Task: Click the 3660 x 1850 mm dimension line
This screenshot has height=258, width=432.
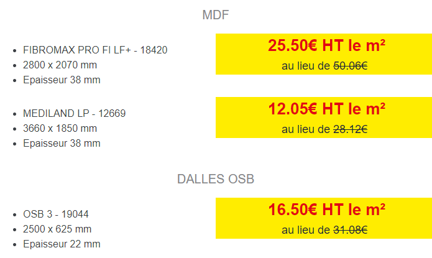Action: 60,129
